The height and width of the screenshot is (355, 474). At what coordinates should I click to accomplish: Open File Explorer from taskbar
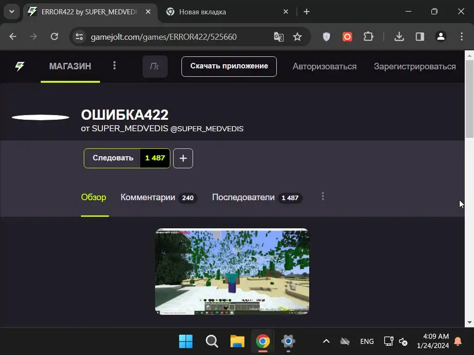[x=237, y=342]
